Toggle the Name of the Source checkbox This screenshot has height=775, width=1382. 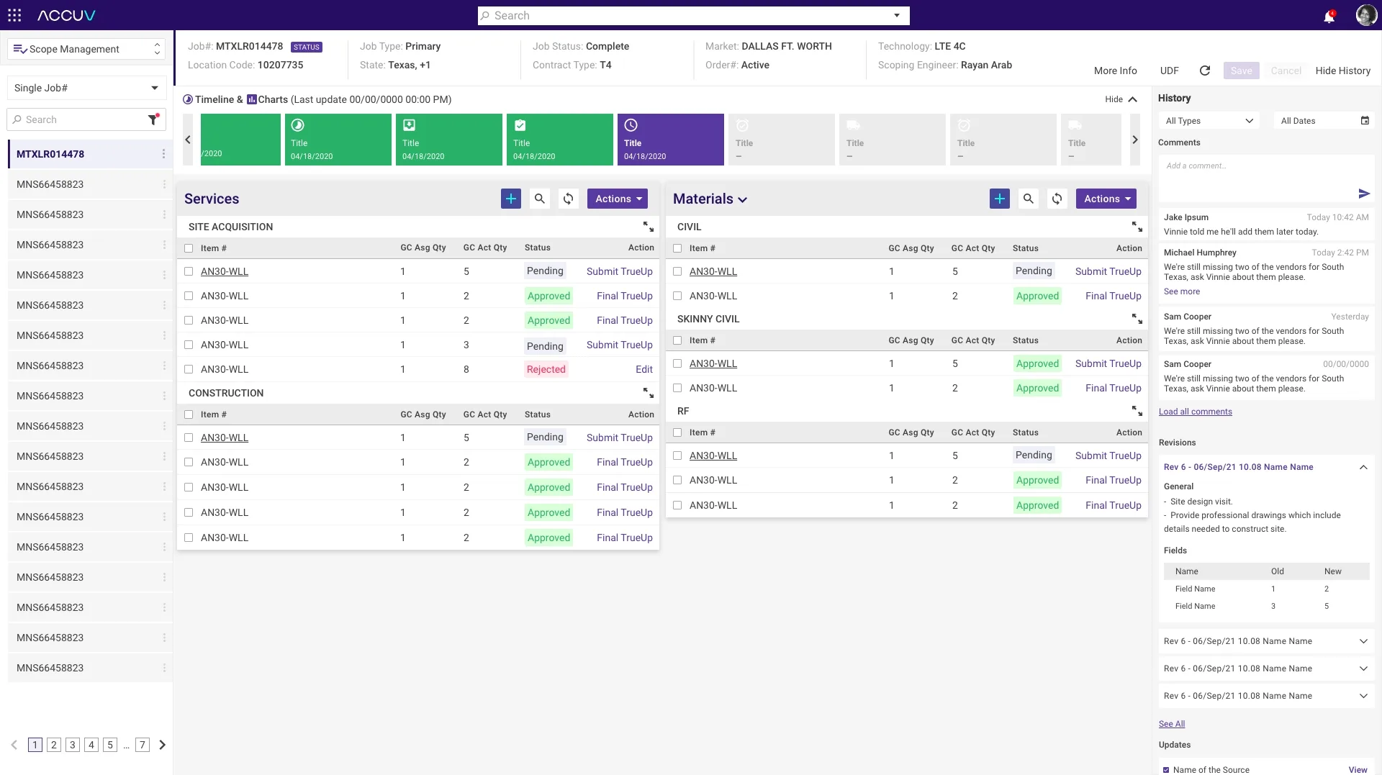(1166, 770)
